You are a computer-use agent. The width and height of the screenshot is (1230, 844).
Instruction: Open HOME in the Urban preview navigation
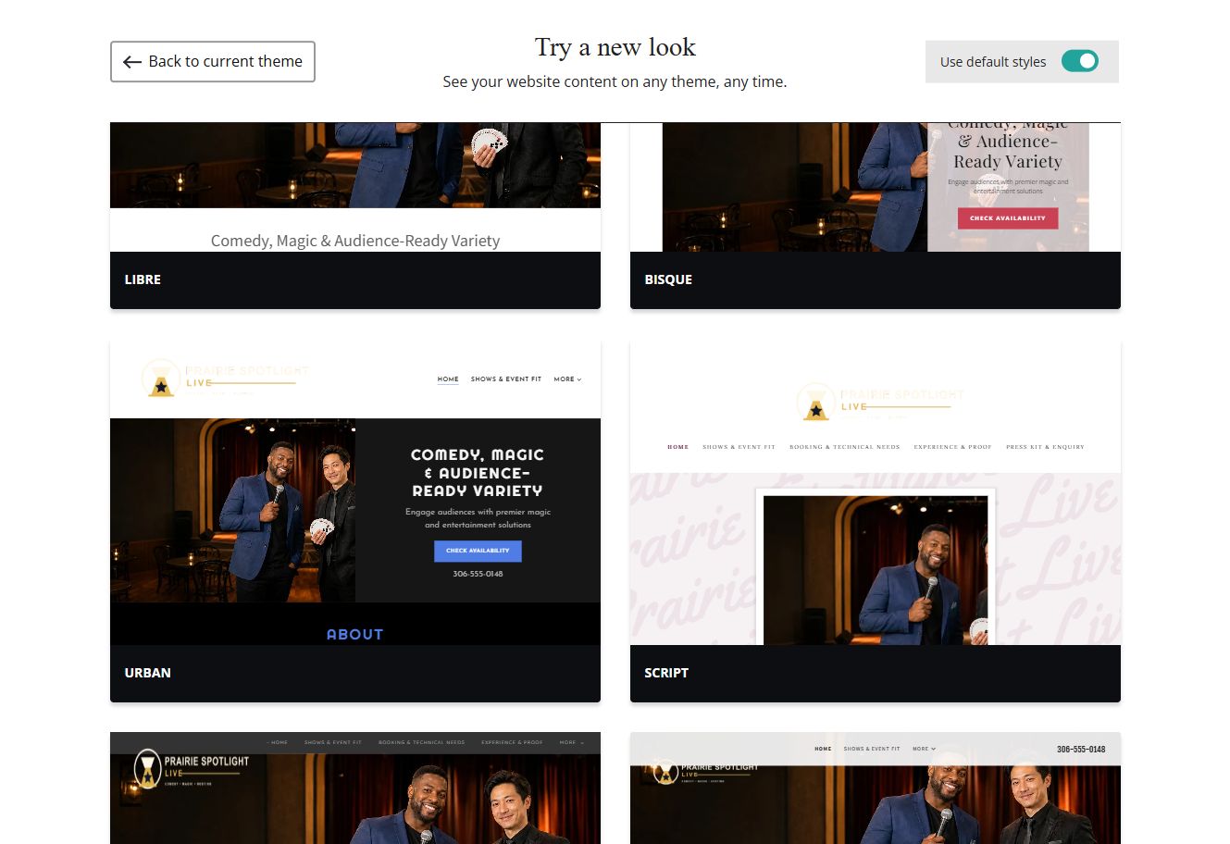(448, 379)
